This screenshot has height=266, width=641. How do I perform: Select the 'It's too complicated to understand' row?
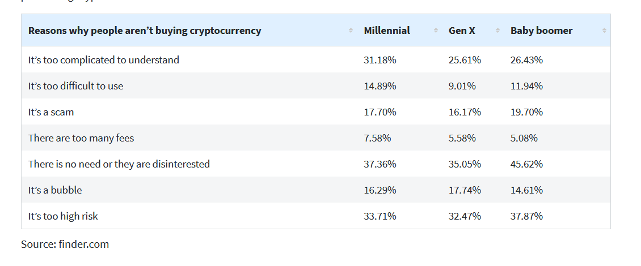tap(104, 60)
